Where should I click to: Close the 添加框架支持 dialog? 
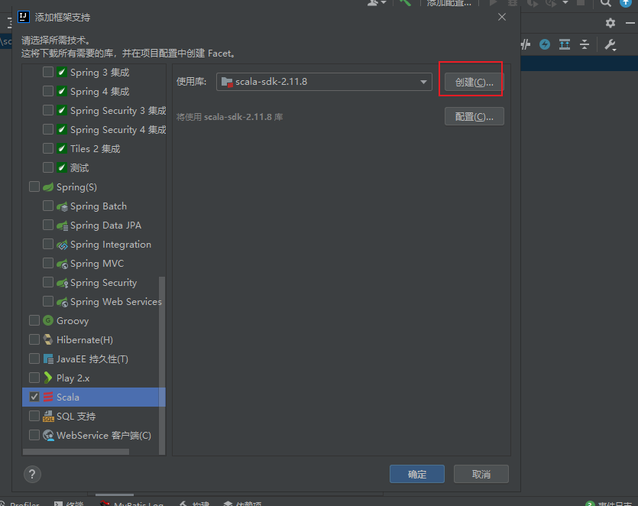502,17
